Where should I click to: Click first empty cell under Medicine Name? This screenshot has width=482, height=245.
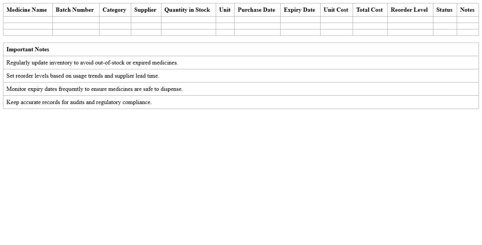28,20
